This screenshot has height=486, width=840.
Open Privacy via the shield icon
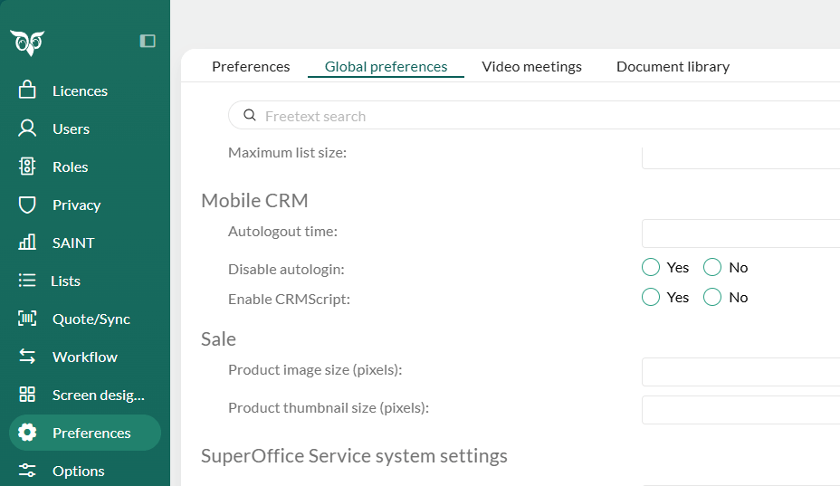(x=27, y=205)
